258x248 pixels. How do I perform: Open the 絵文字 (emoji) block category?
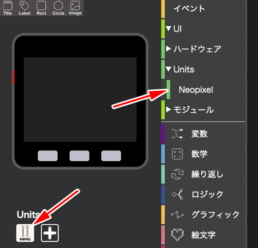(x=203, y=235)
